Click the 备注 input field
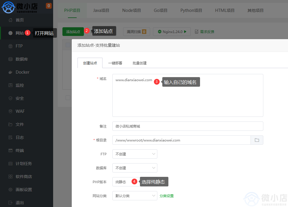Screen dimensions: 288x207 click(188, 126)
